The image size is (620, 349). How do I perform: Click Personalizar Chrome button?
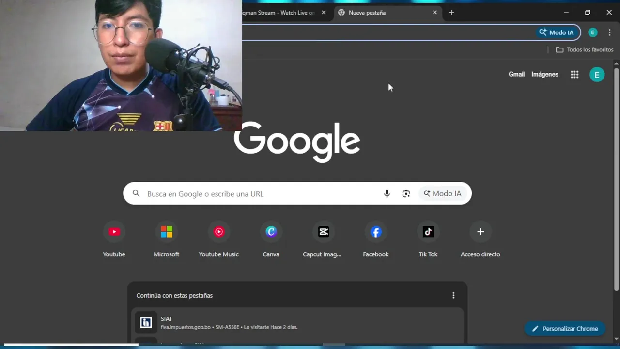click(x=565, y=329)
